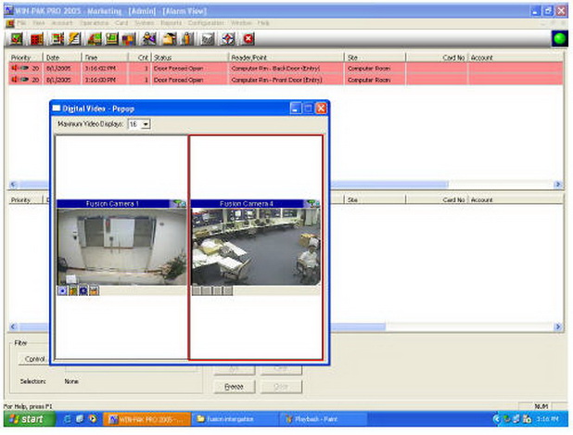Sort by Reader/Point column header

pyautogui.click(x=286, y=58)
